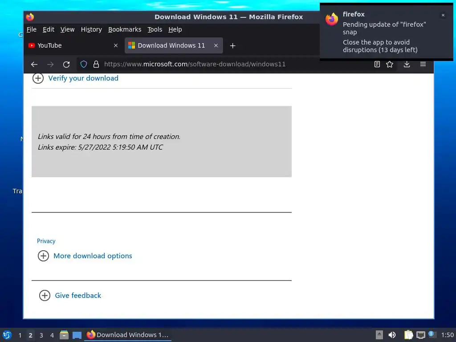The image size is (456, 342).
Task: Expand Give feedback plus icon
Action: click(45, 296)
